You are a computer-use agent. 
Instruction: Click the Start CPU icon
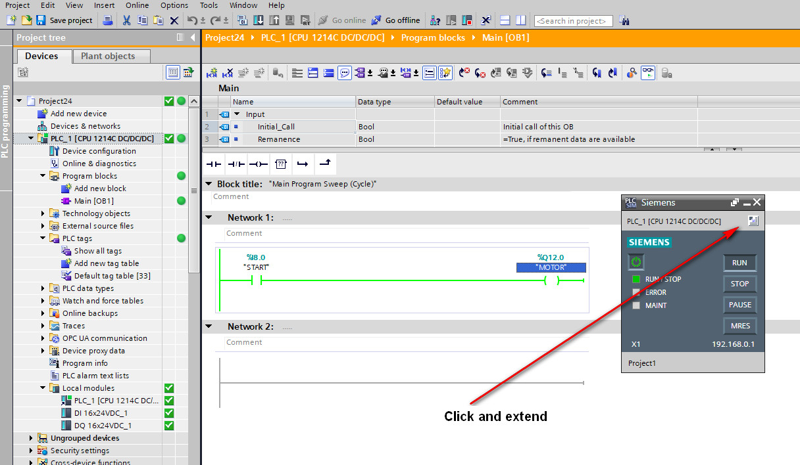point(451,20)
